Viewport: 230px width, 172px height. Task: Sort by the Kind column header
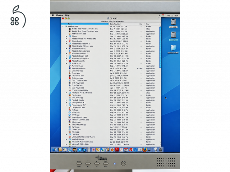[x=152, y=24]
